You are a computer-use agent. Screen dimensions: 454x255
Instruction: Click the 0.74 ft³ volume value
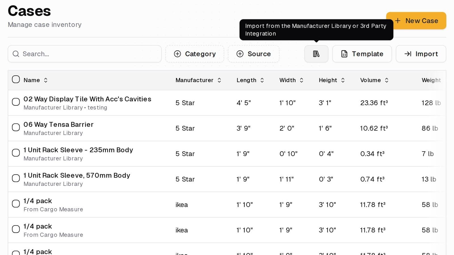click(373, 179)
